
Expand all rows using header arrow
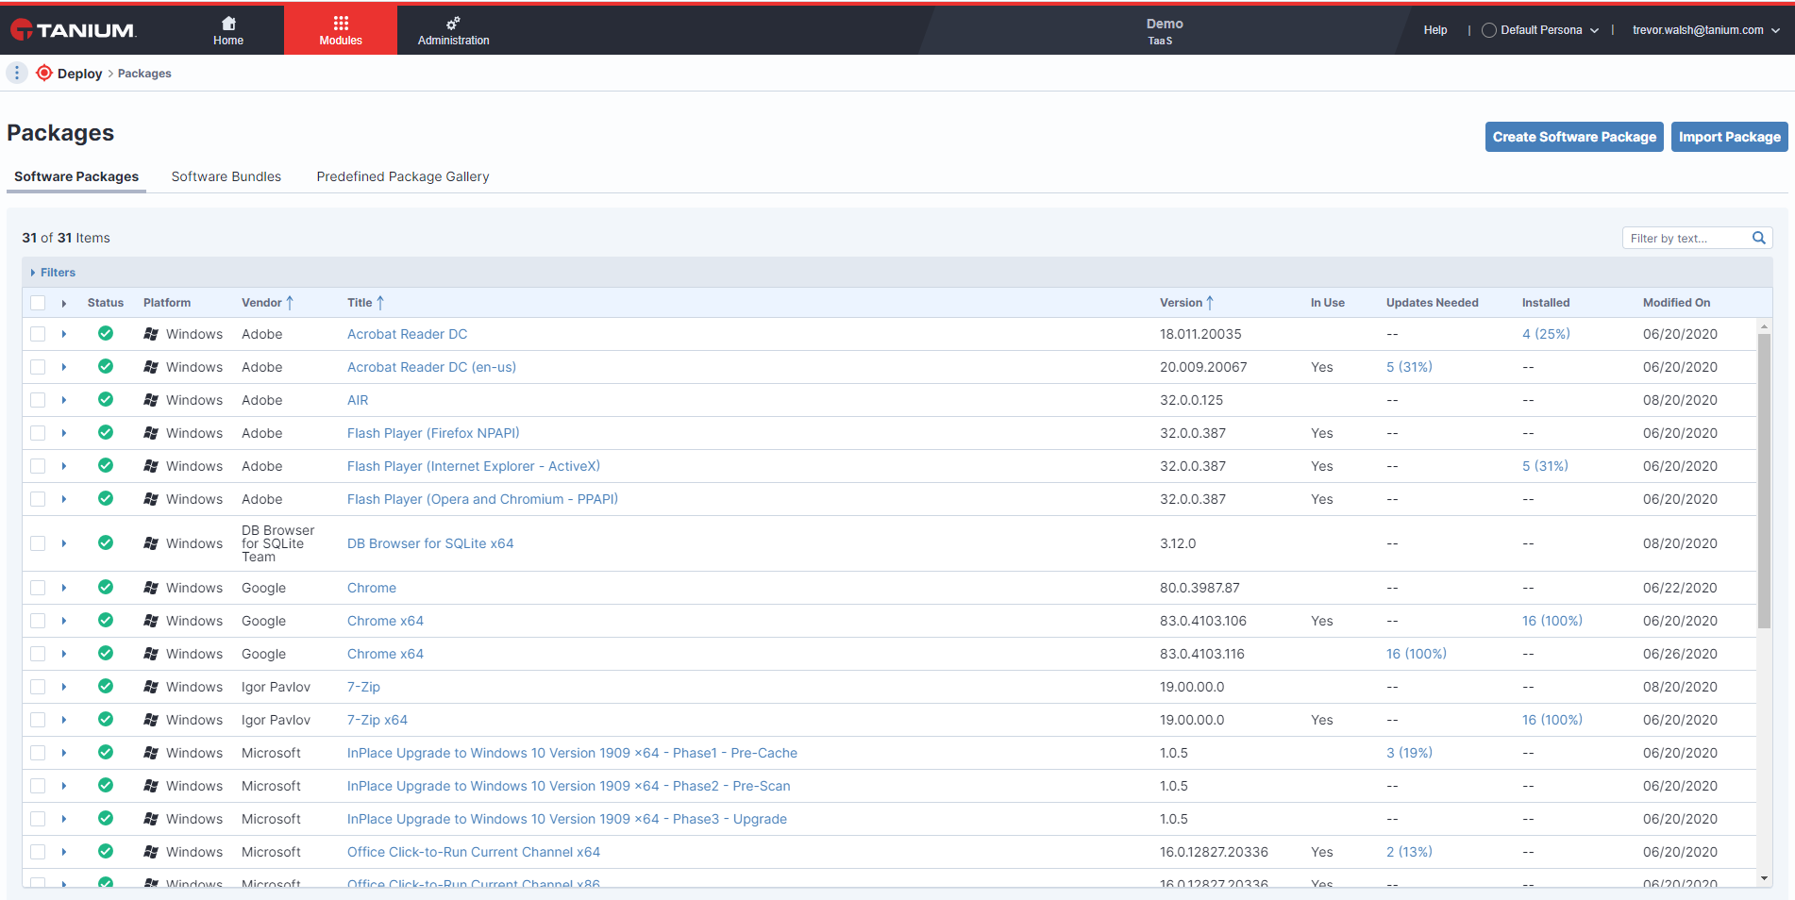(64, 303)
